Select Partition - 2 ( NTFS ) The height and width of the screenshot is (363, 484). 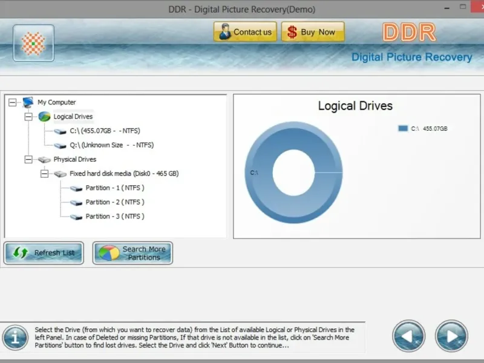[x=115, y=202]
